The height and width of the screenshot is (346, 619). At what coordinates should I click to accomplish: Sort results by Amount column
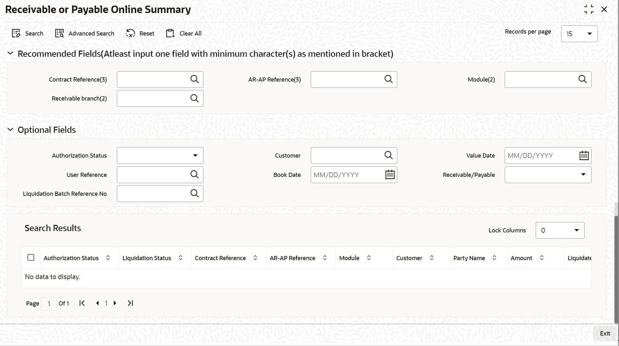click(x=542, y=258)
